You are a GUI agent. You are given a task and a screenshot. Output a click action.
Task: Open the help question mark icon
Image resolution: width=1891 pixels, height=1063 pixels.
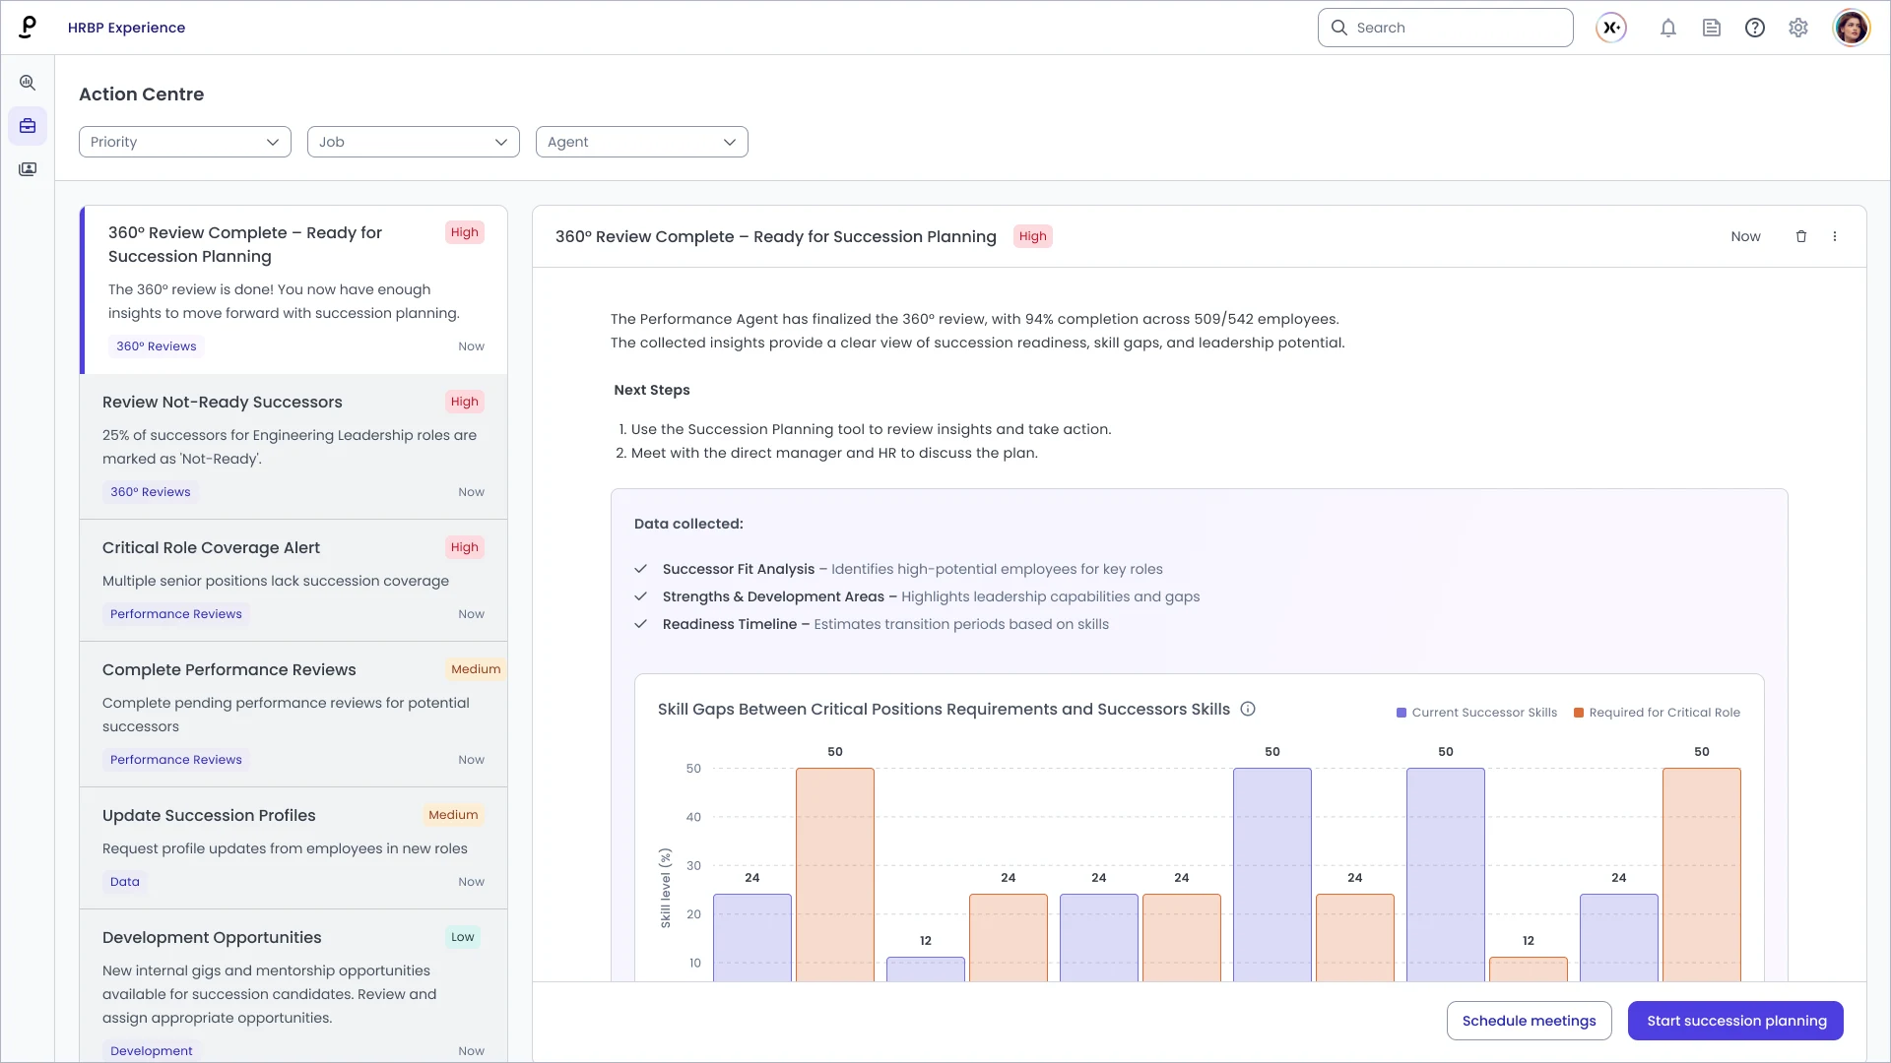(x=1755, y=28)
